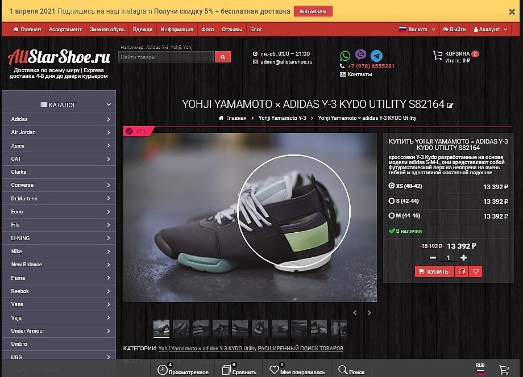Click the search magnifier button
This screenshot has width=523, height=377.
(223, 57)
